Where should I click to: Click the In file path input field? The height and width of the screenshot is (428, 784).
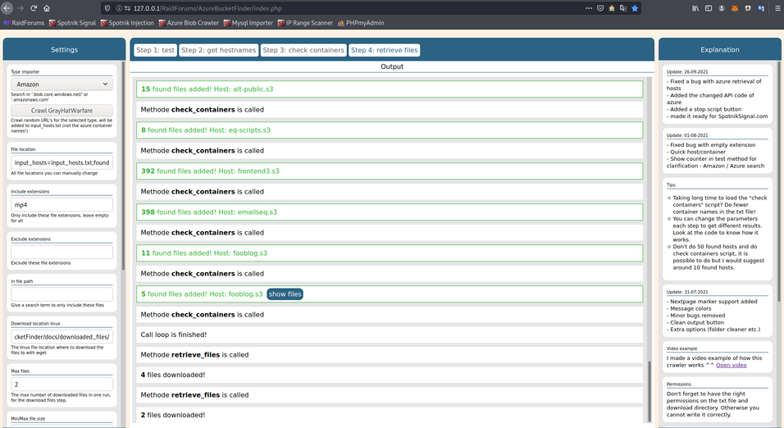[x=62, y=294]
